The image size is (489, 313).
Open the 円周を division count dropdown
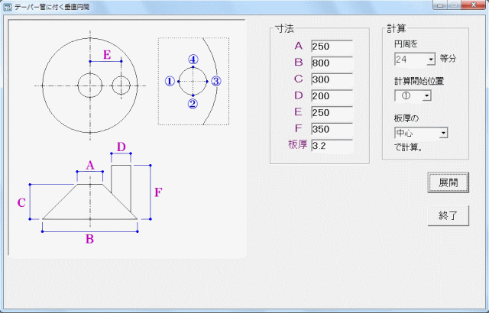pyautogui.click(x=431, y=60)
